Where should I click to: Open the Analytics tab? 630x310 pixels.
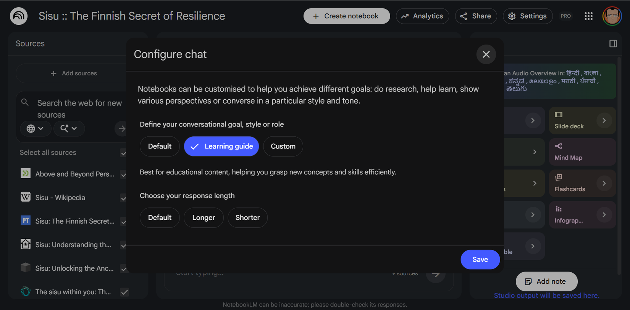pyautogui.click(x=422, y=16)
